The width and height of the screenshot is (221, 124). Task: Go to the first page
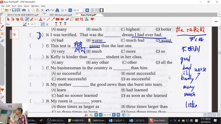96,115
